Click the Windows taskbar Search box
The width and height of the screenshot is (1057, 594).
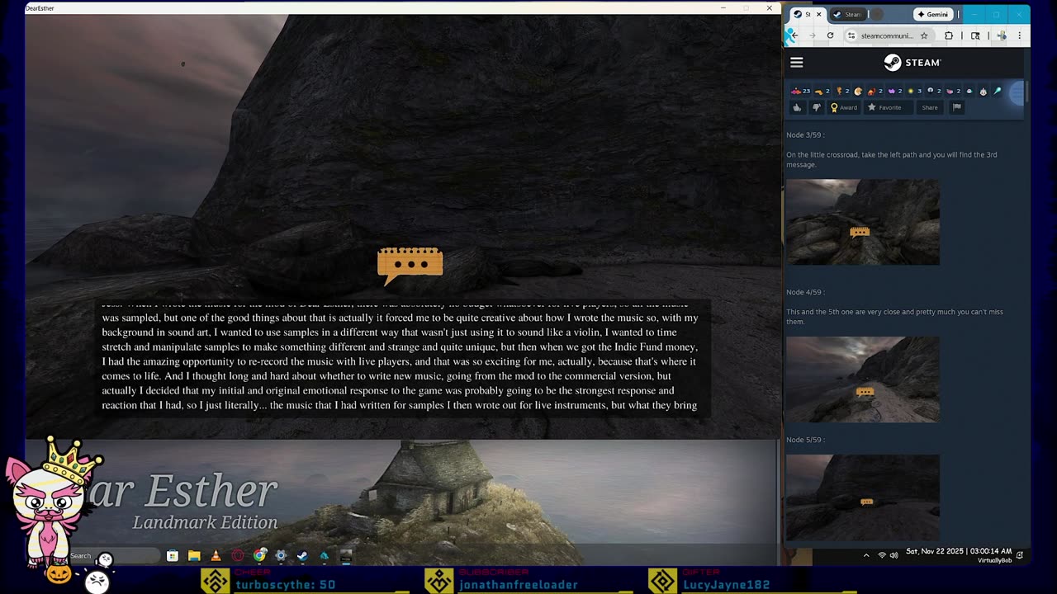point(116,555)
